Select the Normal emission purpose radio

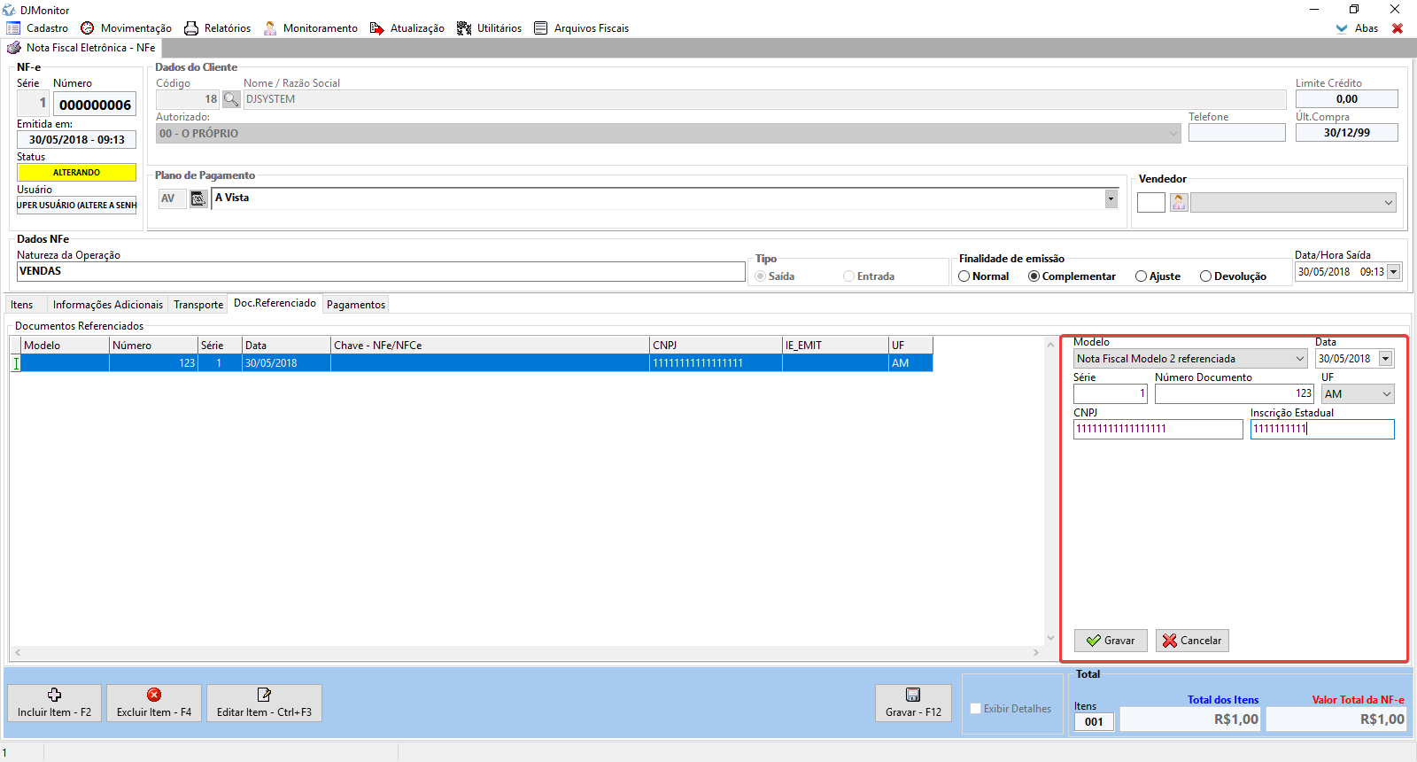tap(964, 276)
